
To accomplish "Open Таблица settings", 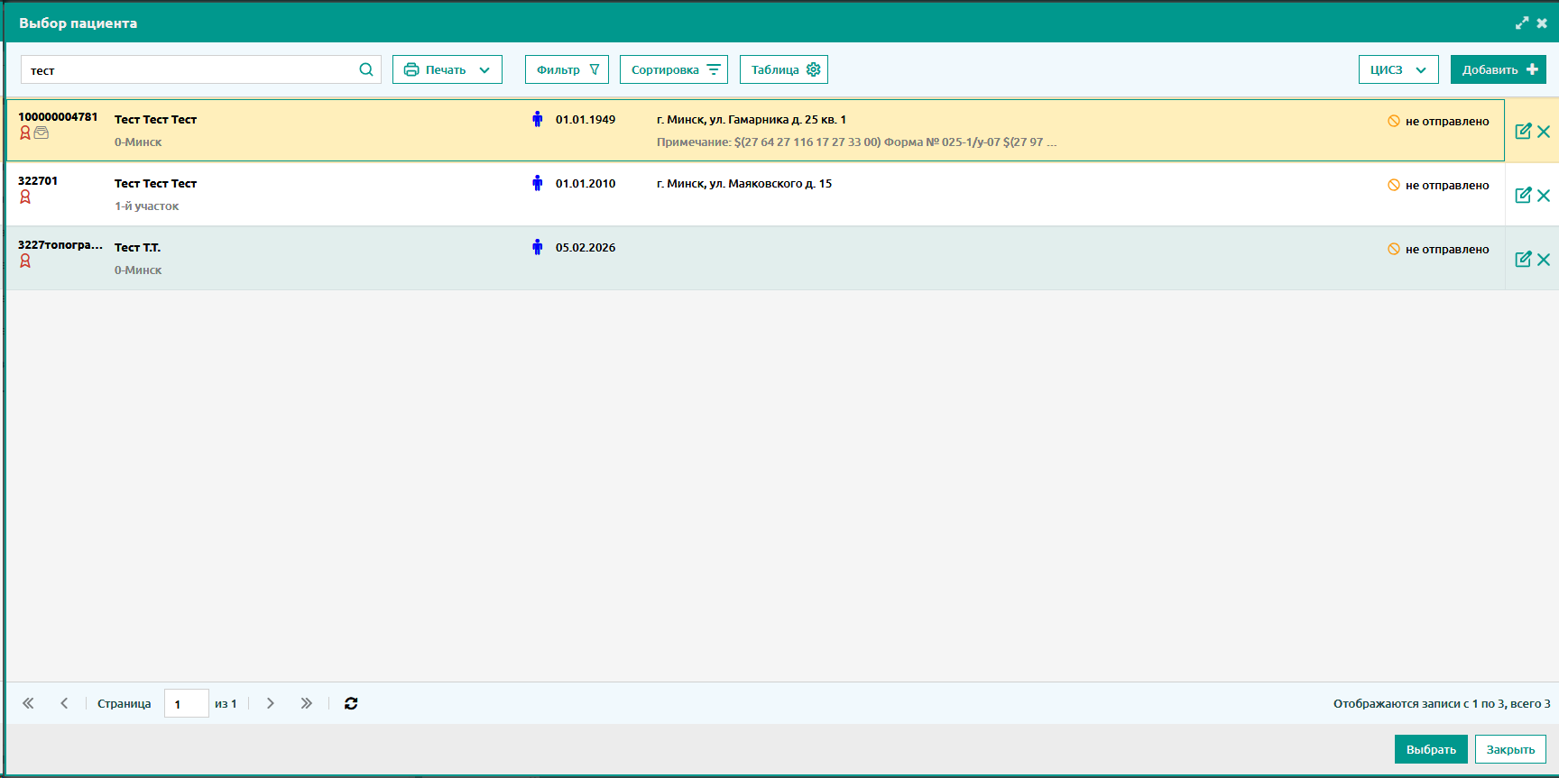I will (x=784, y=69).
